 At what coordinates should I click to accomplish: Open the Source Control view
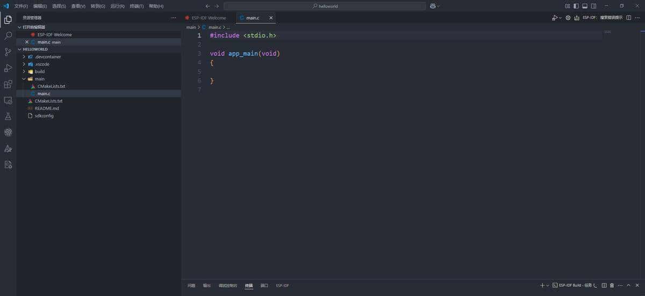pyautogui.click(x=8, y=52)
